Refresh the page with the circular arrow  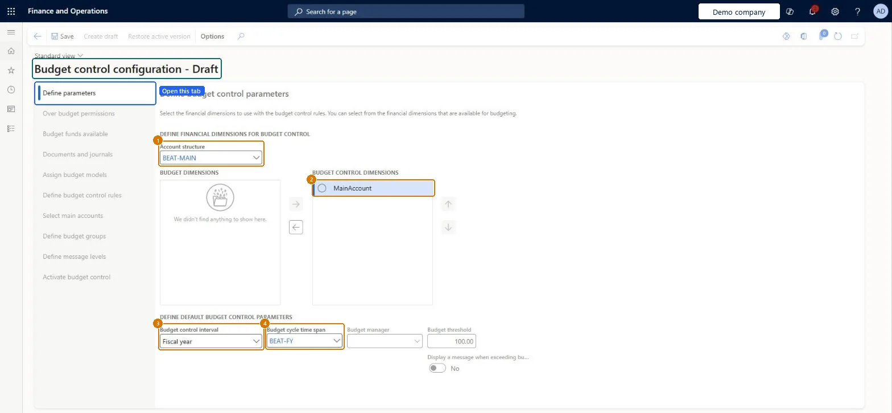(838, 36)
